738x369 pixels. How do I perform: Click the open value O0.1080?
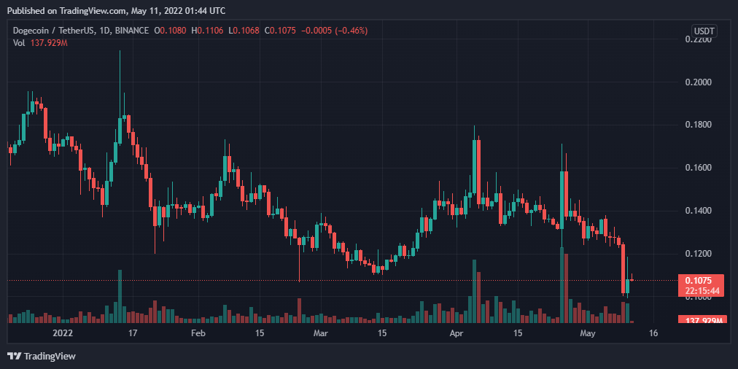(x=171, y=31)
